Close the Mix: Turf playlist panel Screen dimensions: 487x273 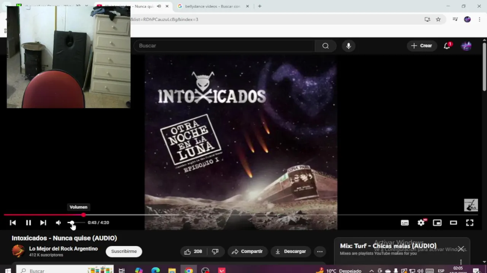(461, 249)
